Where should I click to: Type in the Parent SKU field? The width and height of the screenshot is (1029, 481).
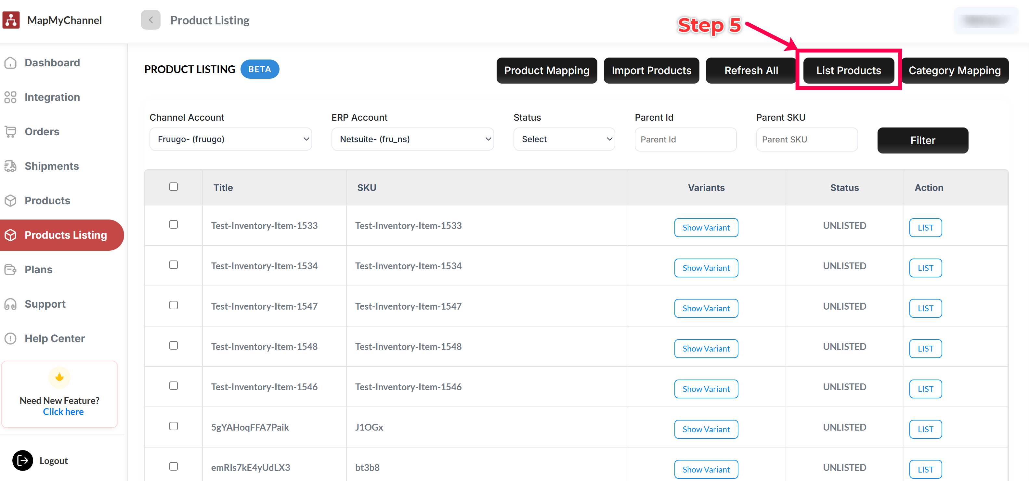coord(806,139)
